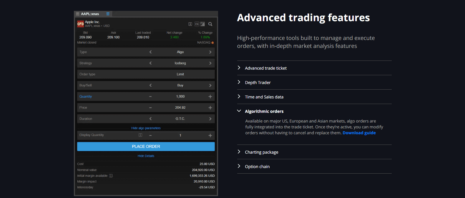Click the EQ chart icon beside the search
The height and width of the screenshot is (198, 465).
[x=202, y=24]
